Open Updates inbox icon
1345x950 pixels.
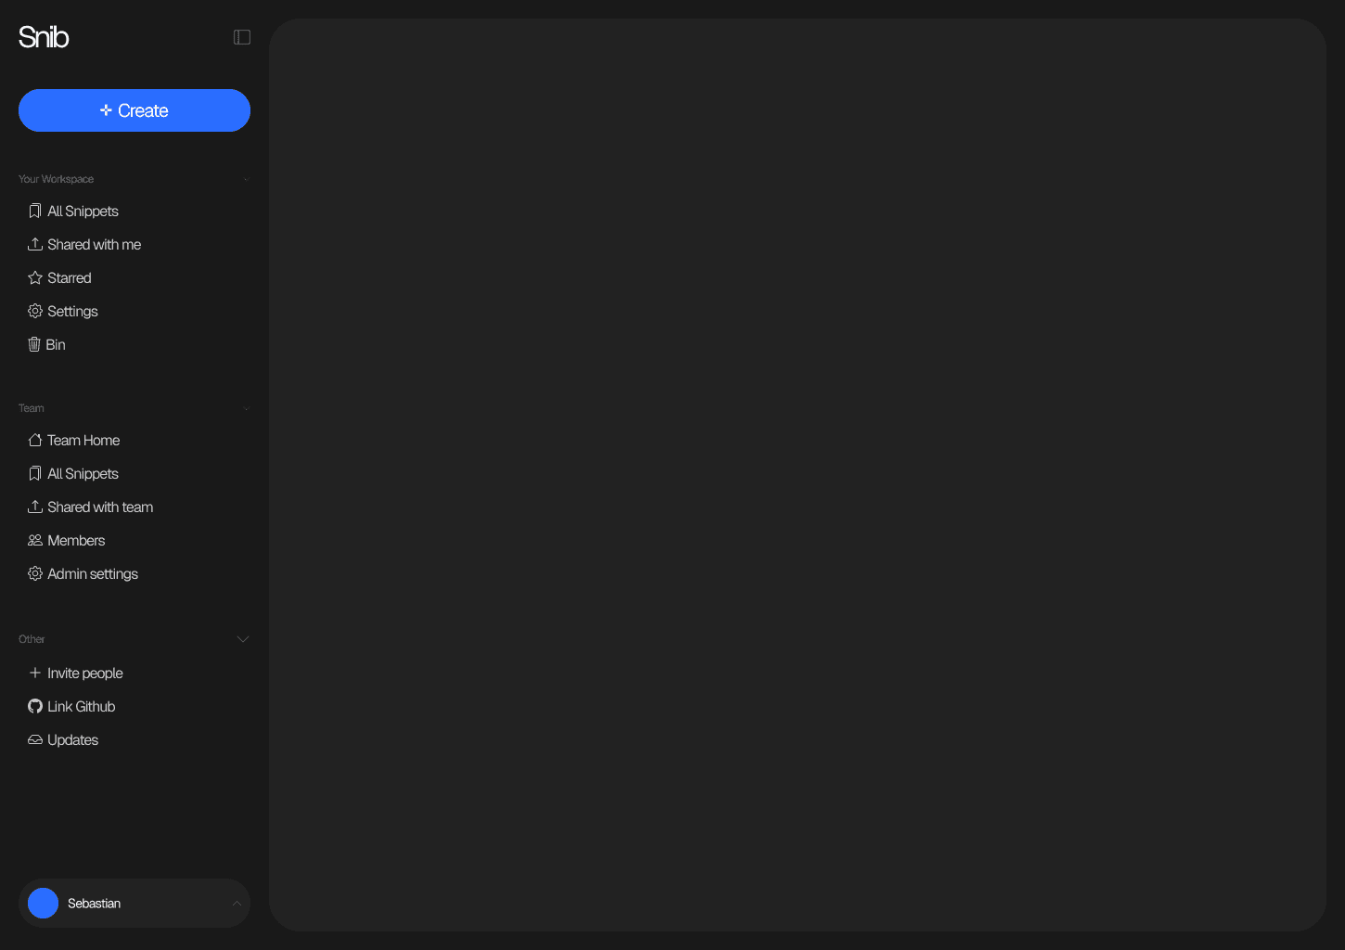click(35, 740)
